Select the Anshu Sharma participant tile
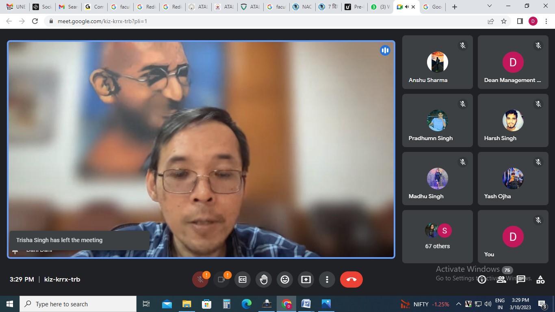 438,62
